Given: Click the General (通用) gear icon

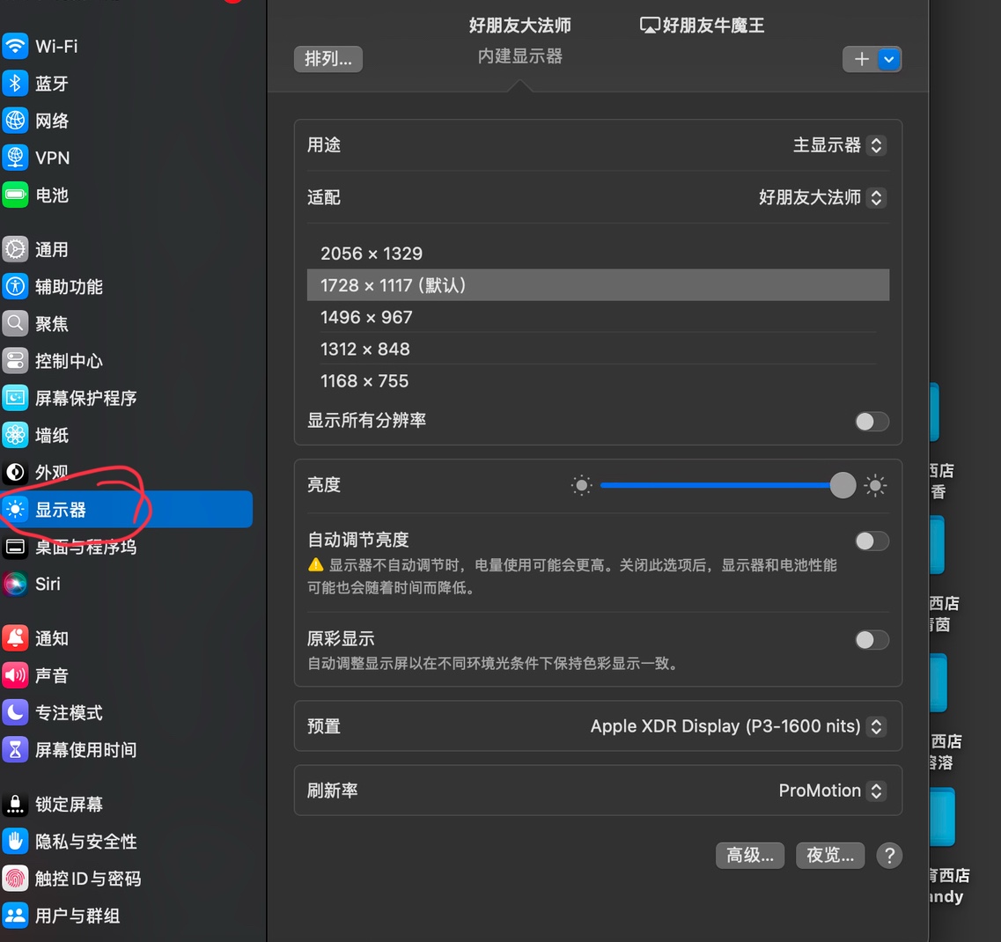Looking at the screenshot, I should click(x=15, y=249).
